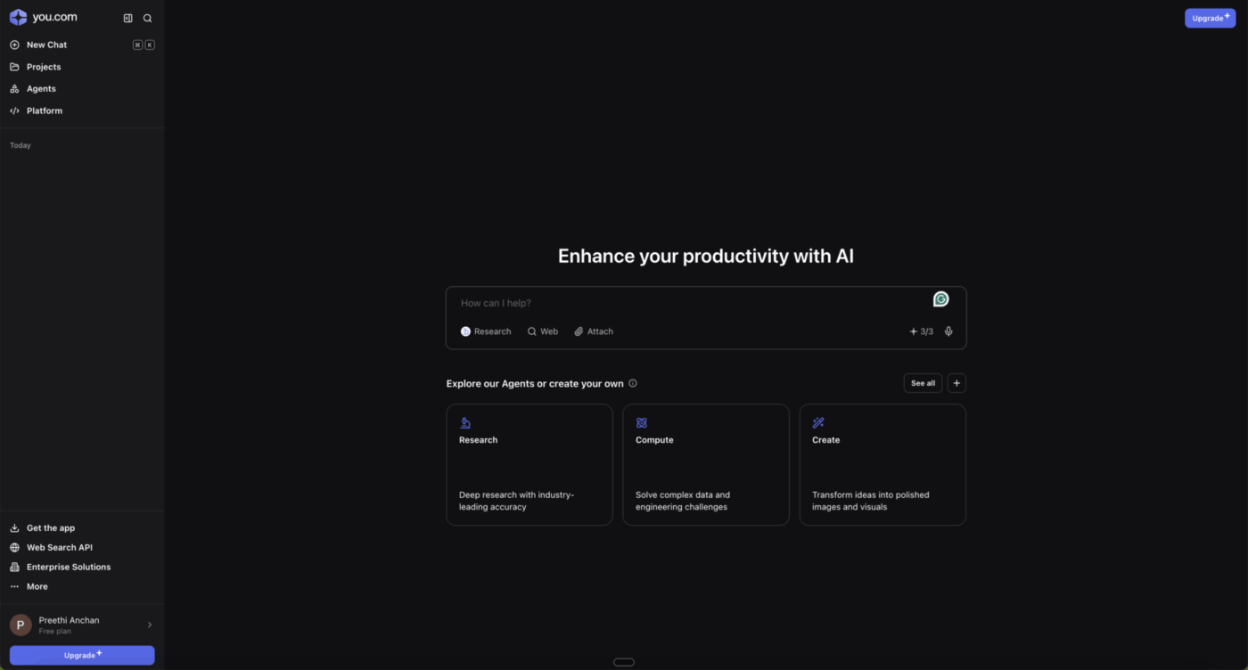Open the Agents sidebar item
1248x670 pixels.
(41, 89)
